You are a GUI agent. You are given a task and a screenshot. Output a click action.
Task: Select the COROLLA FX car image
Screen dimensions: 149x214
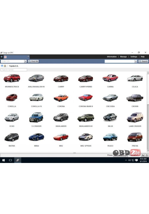(x=36, y=97)
